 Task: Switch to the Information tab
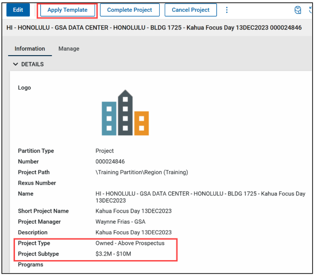click(x=30, y=49)
